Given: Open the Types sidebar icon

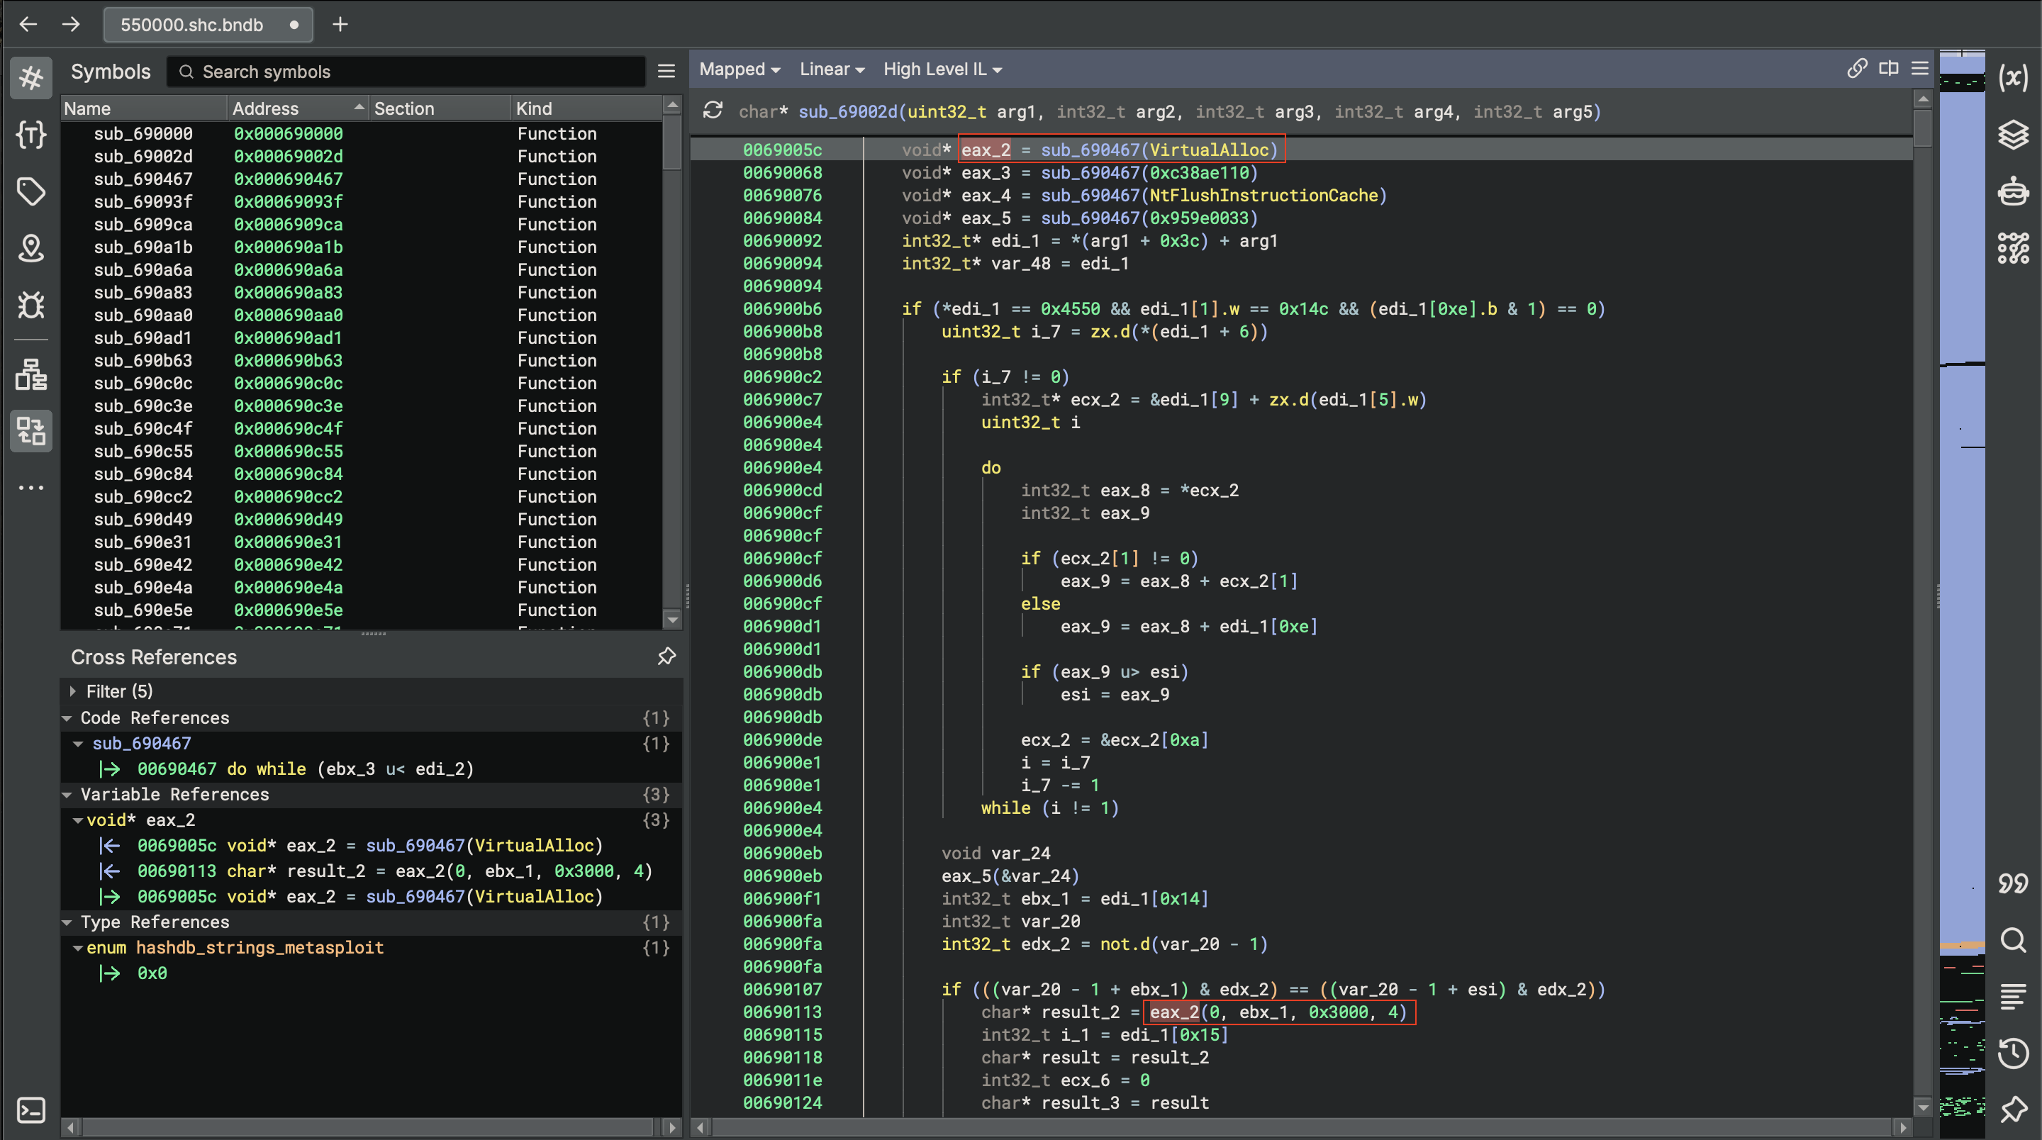Looking at the screenshot, I should (x=31, y=135).
